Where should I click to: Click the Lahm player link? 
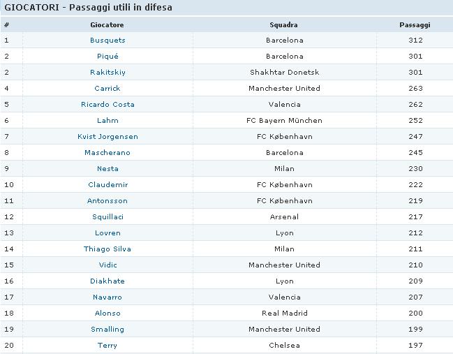coord(107,121)
